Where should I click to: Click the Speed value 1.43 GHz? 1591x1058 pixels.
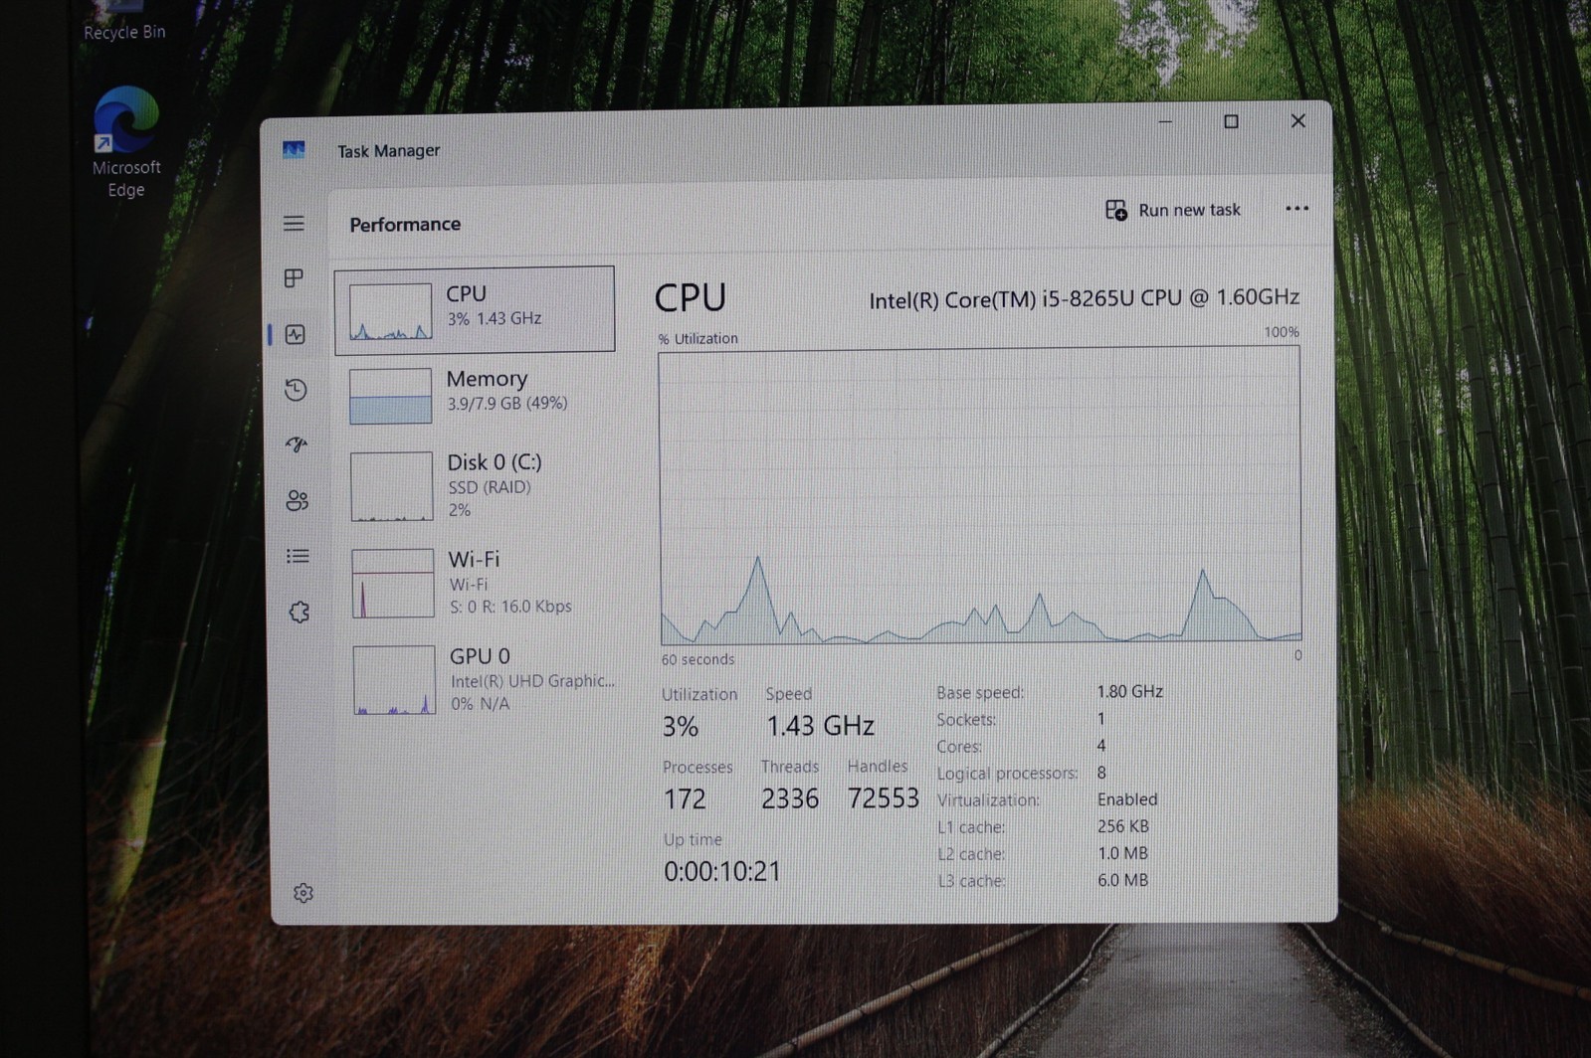[820, 726]
